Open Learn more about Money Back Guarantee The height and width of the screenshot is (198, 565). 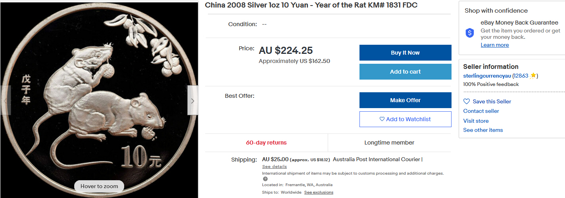pos(495,45)
